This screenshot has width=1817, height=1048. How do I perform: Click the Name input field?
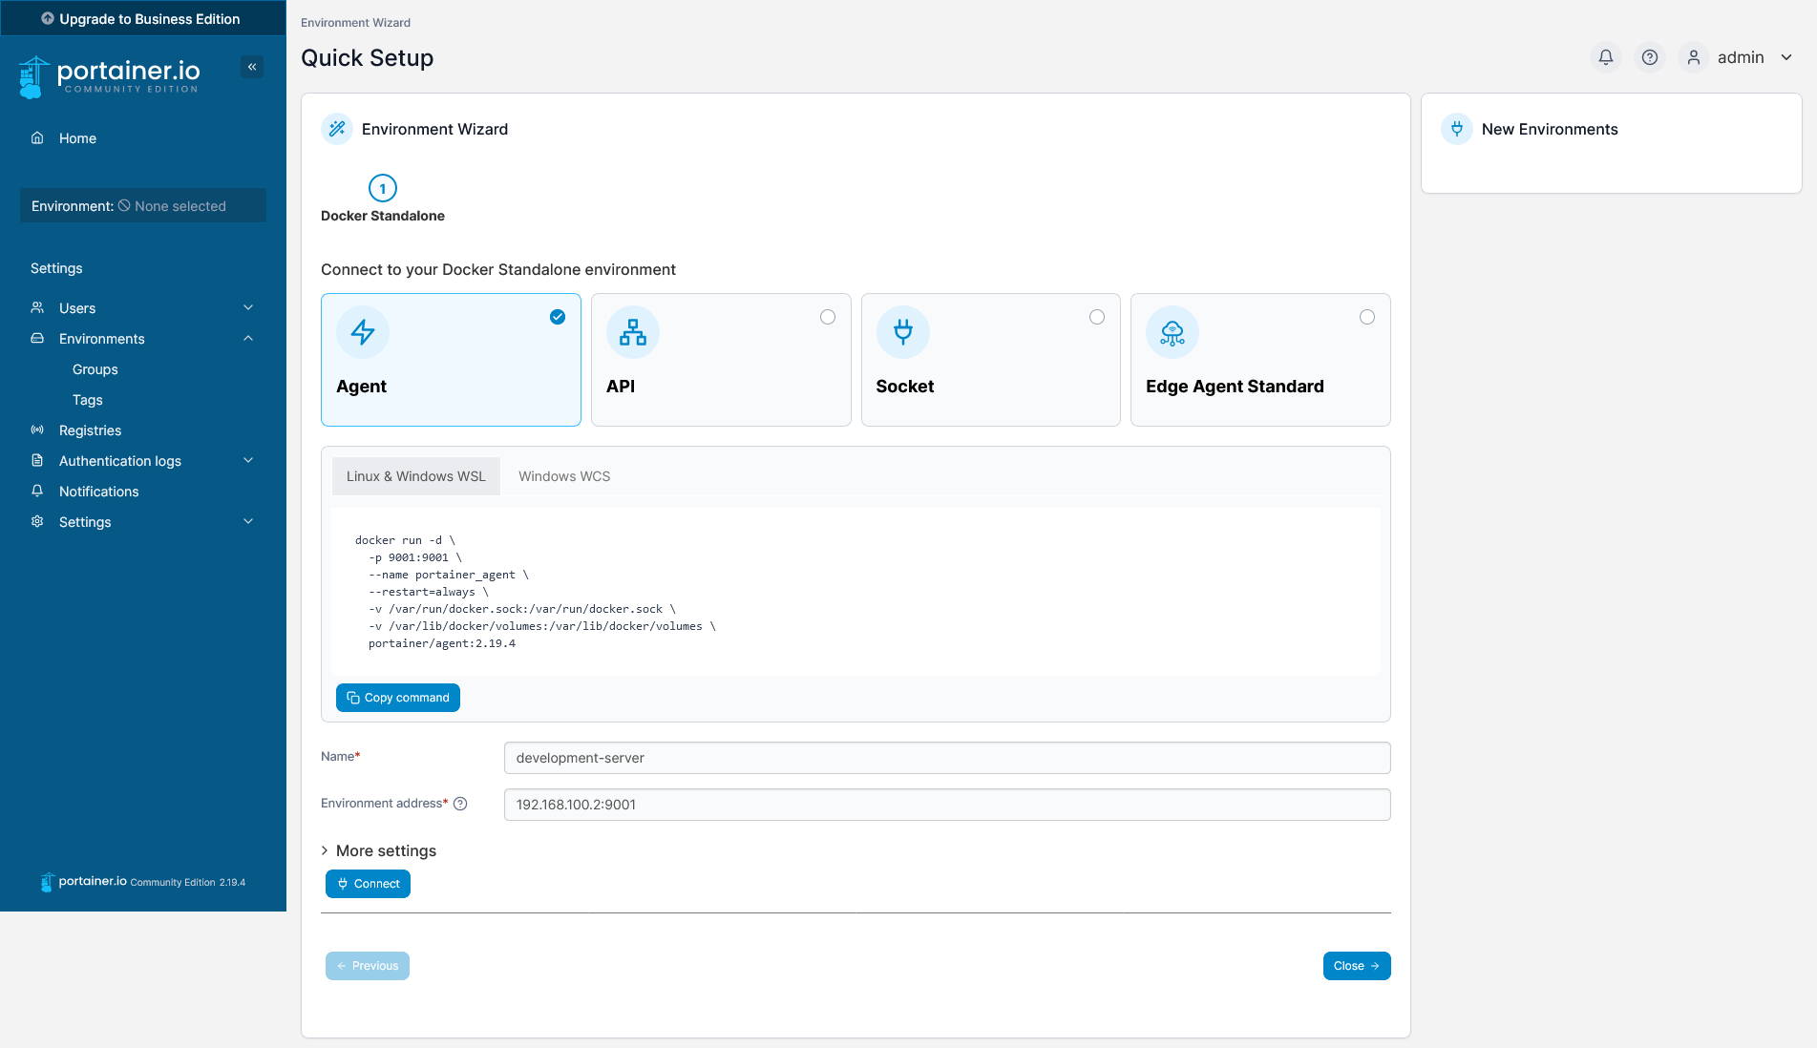946,758
